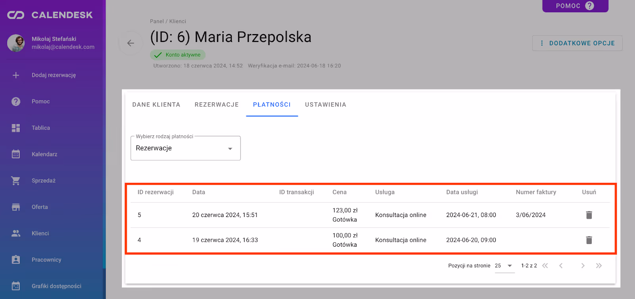Click the purple Pomoc button
This screenshot has width=635, height=299.
tap(575, 6)
